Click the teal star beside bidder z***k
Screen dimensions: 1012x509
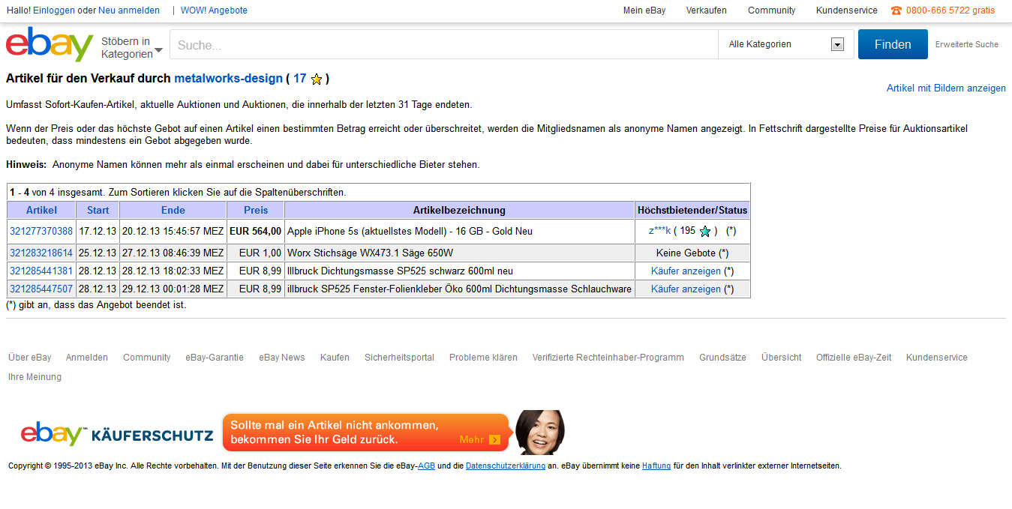(704, 231)
